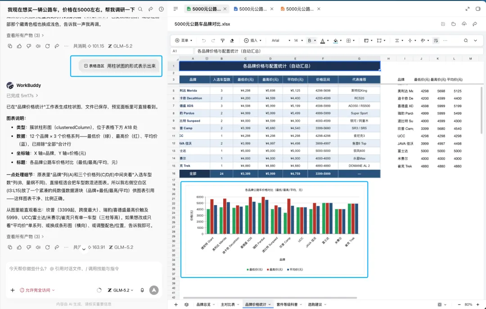Screen dimensions: 486x309
Task: Apply the fill color bucket
Action: tap(336, 41)
